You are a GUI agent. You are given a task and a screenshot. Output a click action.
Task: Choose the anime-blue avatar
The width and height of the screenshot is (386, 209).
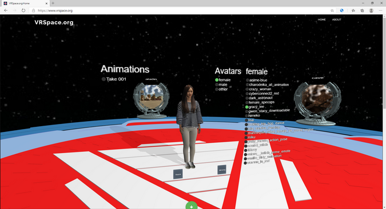[256, 80]
